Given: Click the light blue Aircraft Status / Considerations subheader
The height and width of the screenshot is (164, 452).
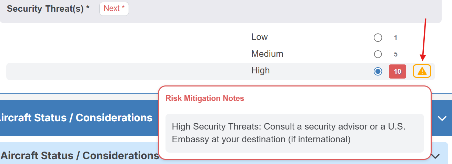Looking at the screenshot, I should 79,156.
